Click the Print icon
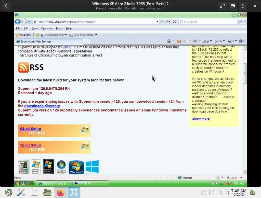The image size is (261, 198). [x=195, y=41]
